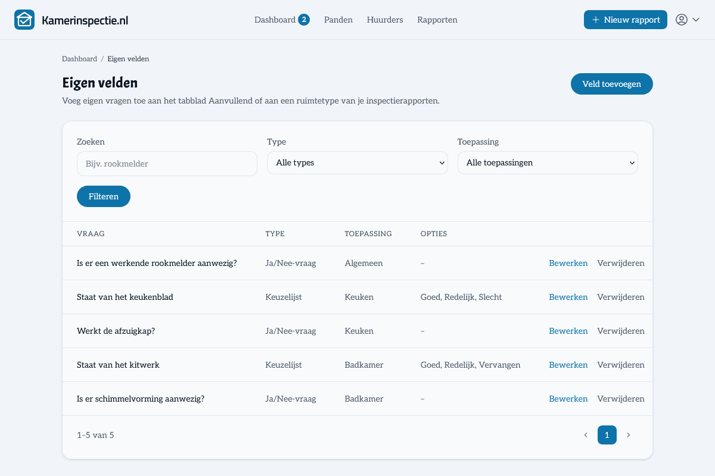This screenshot has width=715, height=476.
Task: Click 'Is er schimmelvorming aanwezig?' text
Action: (141, 399)
